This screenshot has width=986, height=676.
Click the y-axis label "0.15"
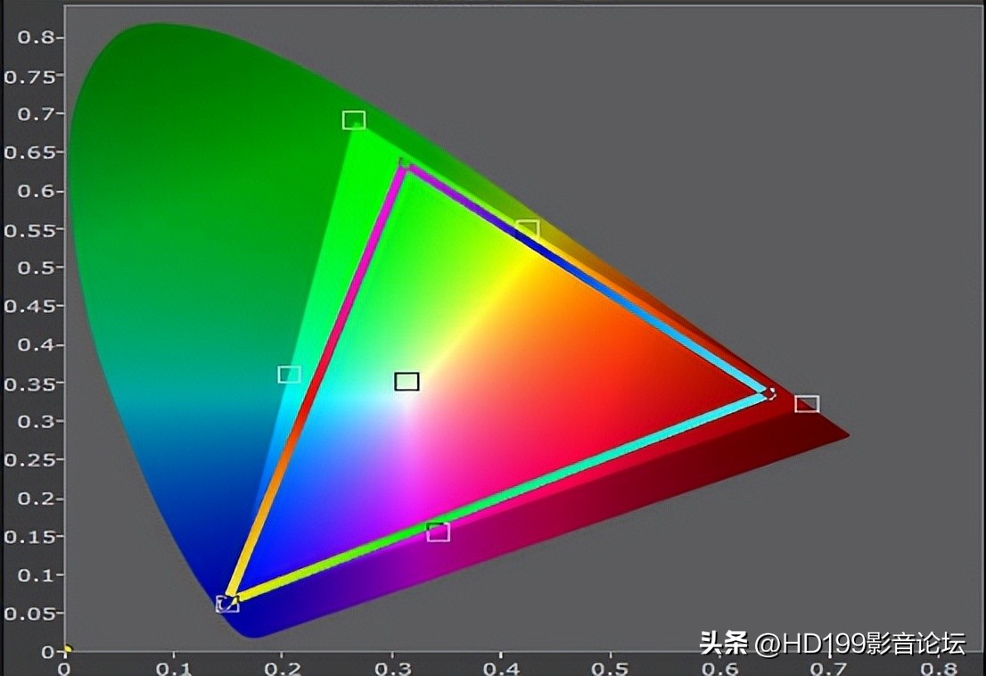(30, 537)
